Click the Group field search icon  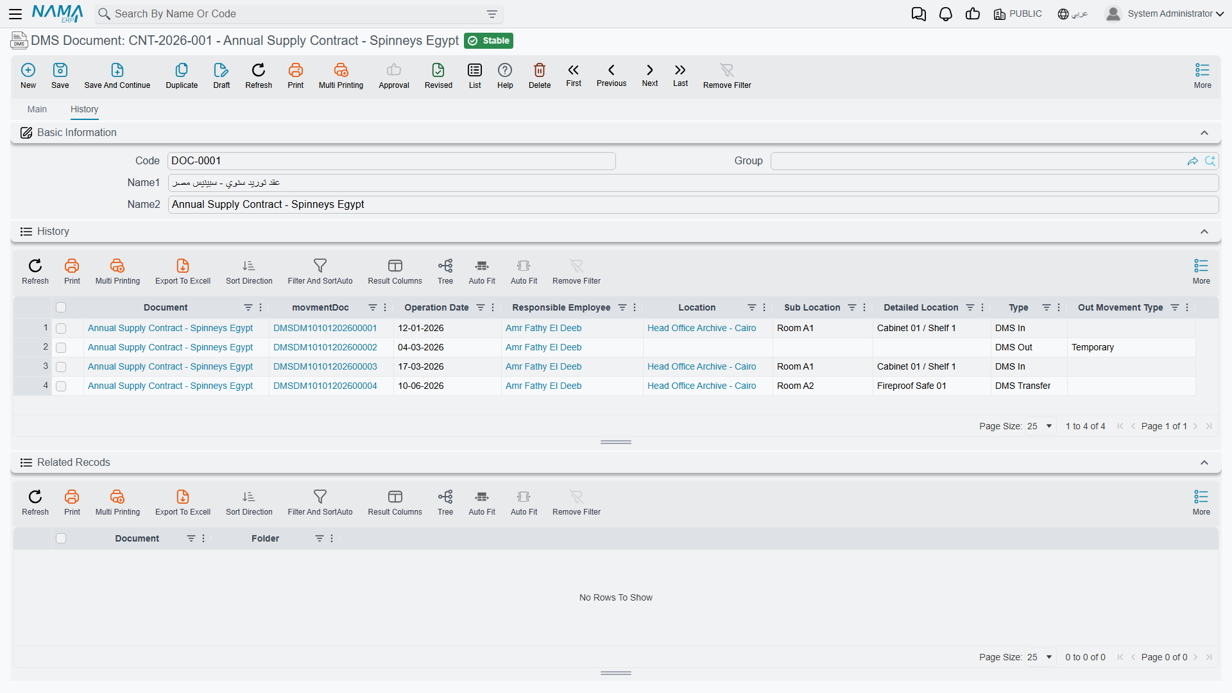pyautogui.click(x=1210, y=161)
